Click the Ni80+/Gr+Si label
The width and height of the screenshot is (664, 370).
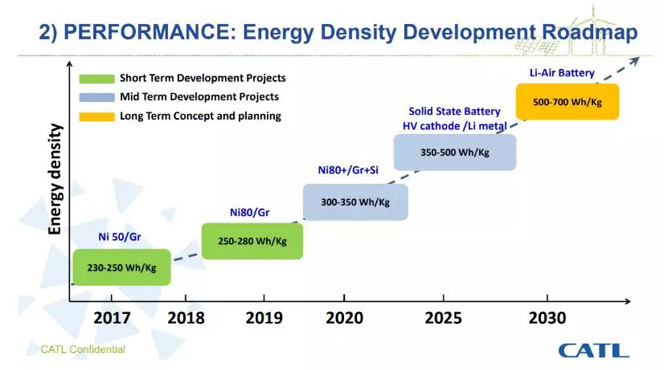348,170
